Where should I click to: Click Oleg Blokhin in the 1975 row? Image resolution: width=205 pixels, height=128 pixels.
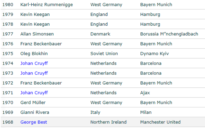pos(34,54)
